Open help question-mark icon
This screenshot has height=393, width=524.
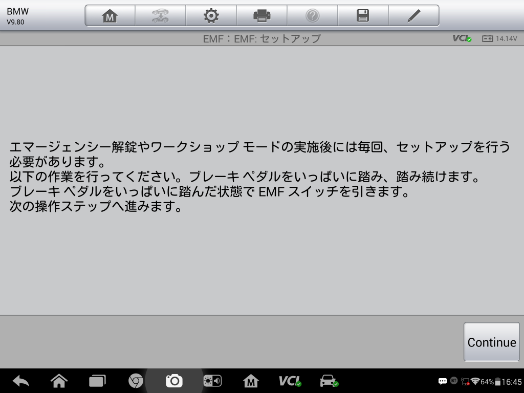313,16
